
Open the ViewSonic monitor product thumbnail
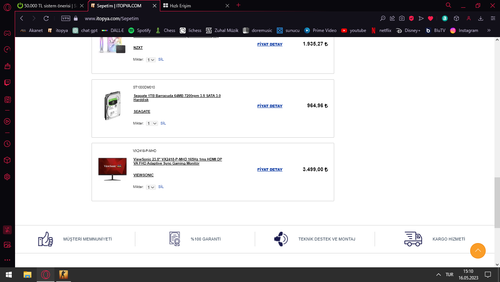click(113, 169)
